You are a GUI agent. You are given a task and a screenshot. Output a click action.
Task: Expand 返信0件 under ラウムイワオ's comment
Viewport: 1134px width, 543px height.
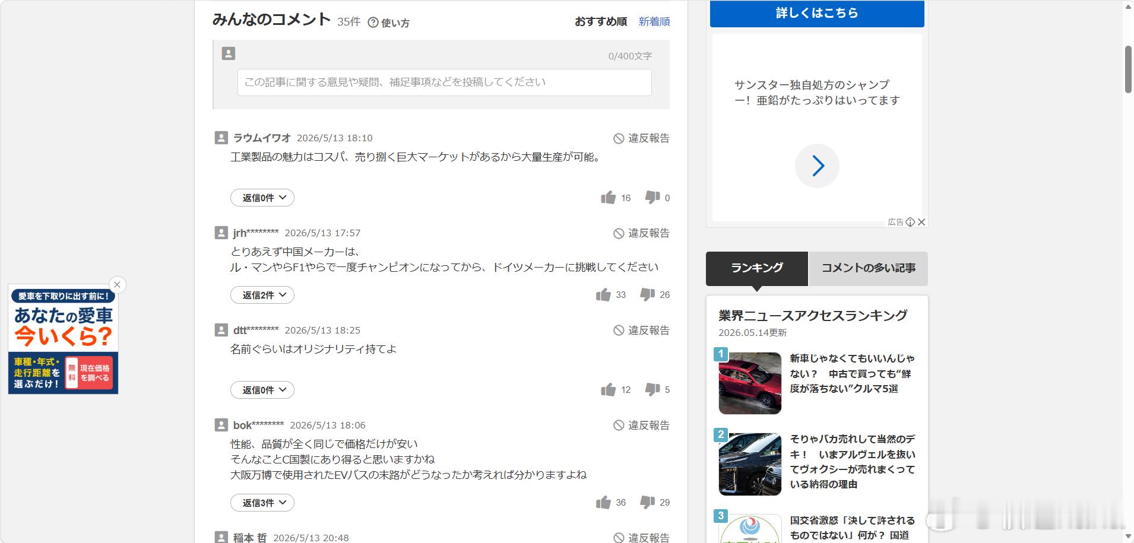point(262,198)
